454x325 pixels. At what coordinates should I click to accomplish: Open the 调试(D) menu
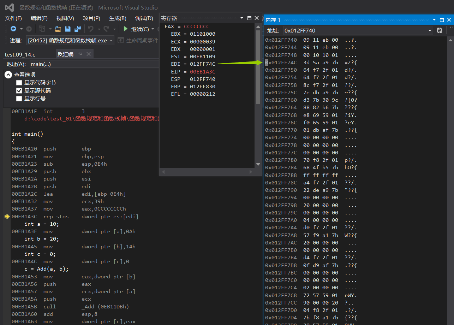coord(144,18)
